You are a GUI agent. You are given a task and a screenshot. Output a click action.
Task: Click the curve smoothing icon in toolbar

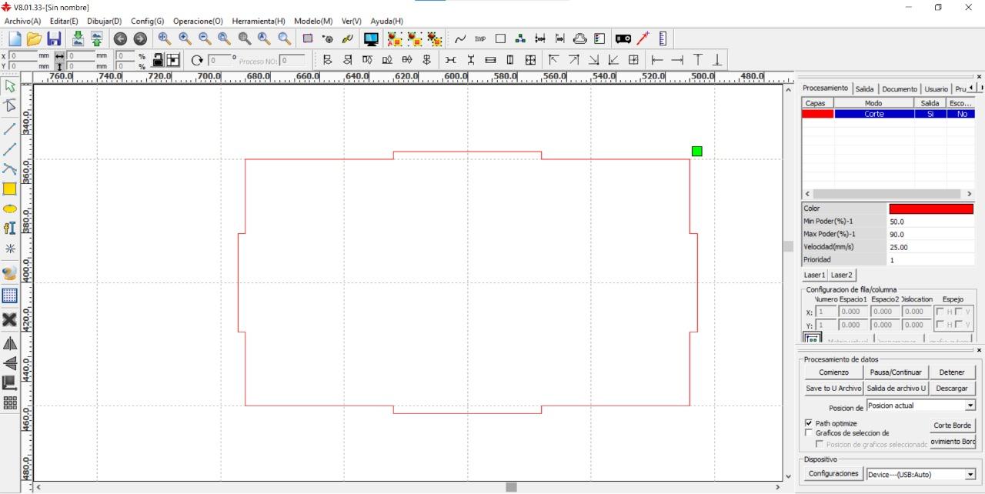(460, 38)
